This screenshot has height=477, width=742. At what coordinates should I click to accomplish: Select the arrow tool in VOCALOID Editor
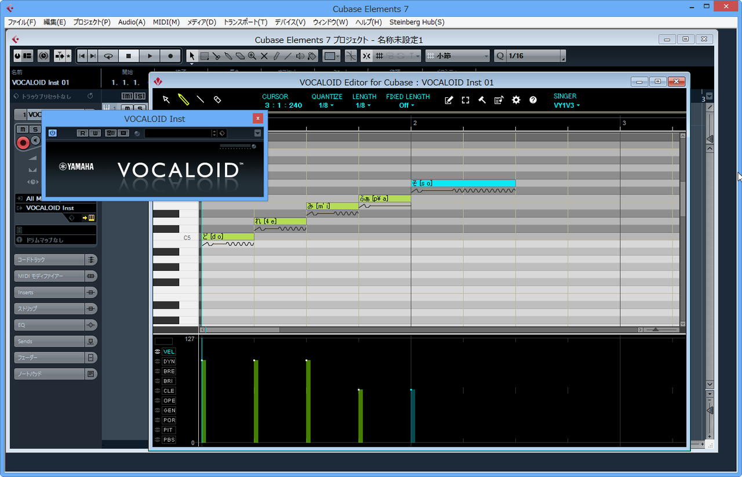(x=166, y=100)
